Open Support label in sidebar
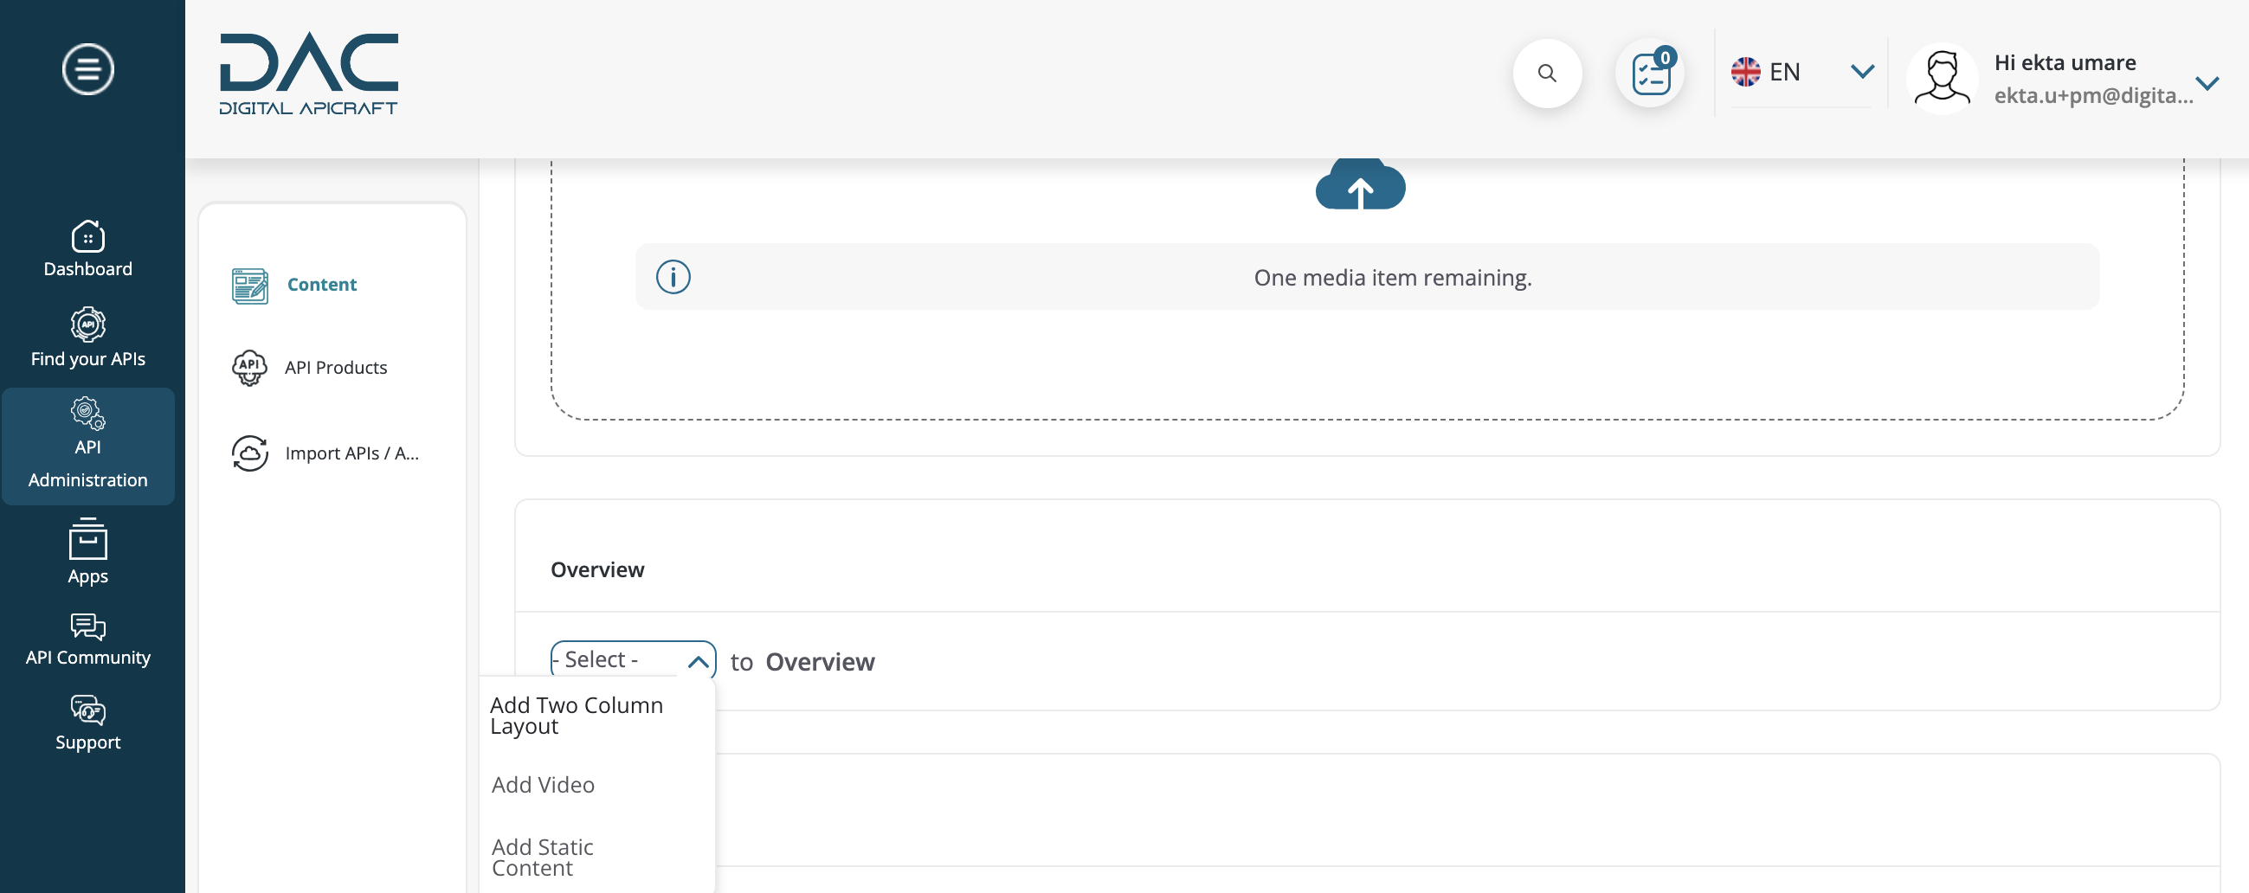 point(87,742)
